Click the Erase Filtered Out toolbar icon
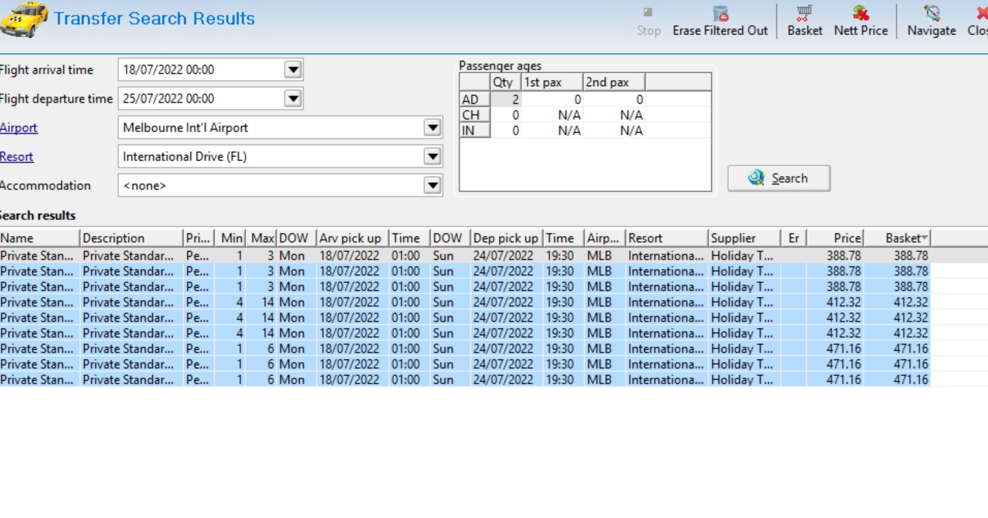This screenshot has width=988, height=518. (720, 13)
